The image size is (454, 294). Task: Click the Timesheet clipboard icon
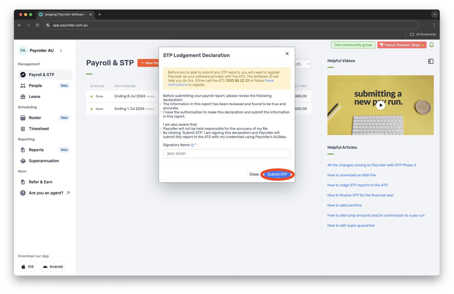click(23, 129)
